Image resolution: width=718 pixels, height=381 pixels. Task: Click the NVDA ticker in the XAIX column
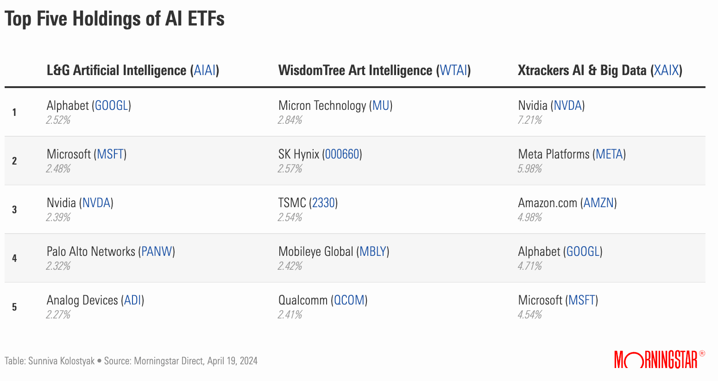[x=568, y=106]
